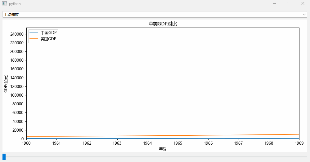
Task: Click the y-axis label GDP(亿元)
Action: click(6, 84)
